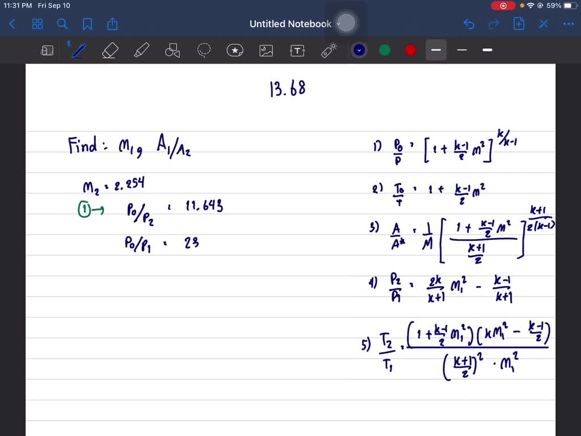Open search in the notebook

tap(62, 24)
